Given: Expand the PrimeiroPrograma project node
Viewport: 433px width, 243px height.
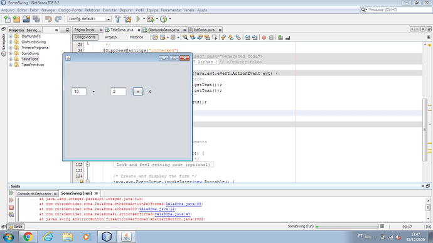Looking at the screenshot, I should click(x=11, y=48).
